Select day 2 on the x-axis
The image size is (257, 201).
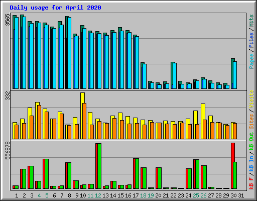click(x=24, y=195)
